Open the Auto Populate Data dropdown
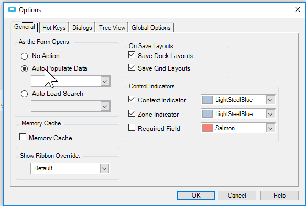 [105, 81]
